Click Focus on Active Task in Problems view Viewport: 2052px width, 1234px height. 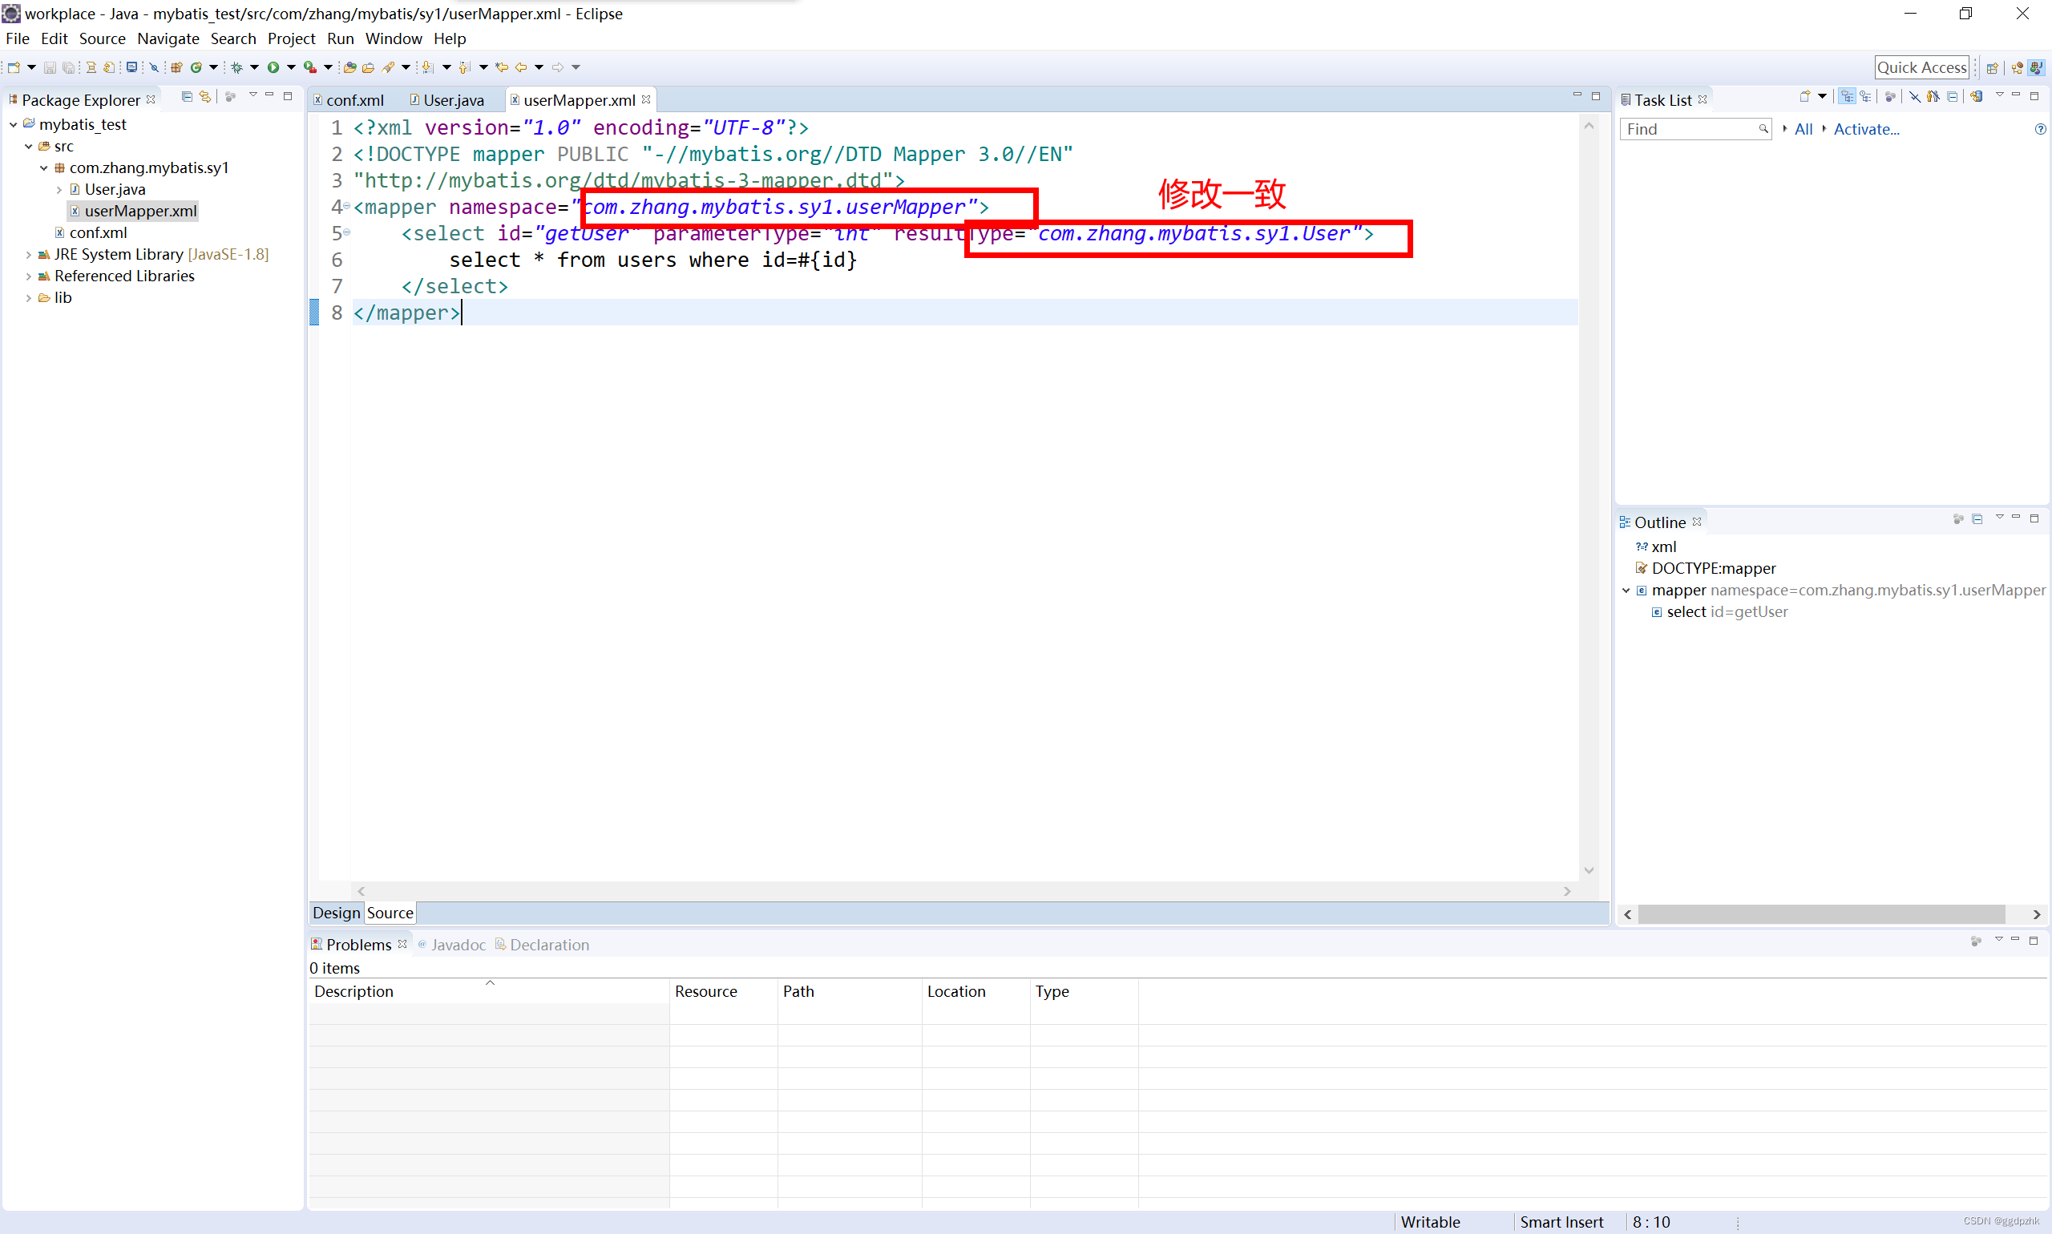[1976, 942]
